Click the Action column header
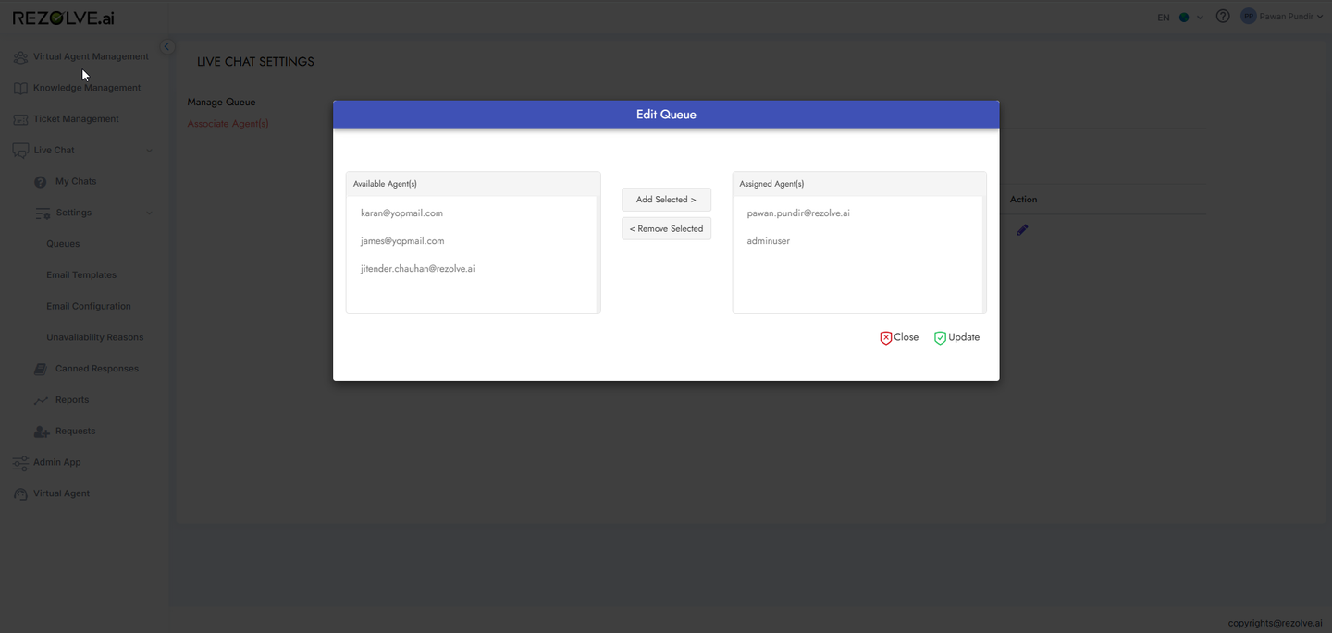 click(x=1023, y=200)
